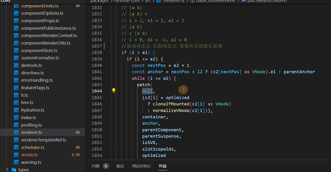331x172 pixels.
Task: Click TypeScript icon beside hydration.ts
Action: click(x=16, y=110)
